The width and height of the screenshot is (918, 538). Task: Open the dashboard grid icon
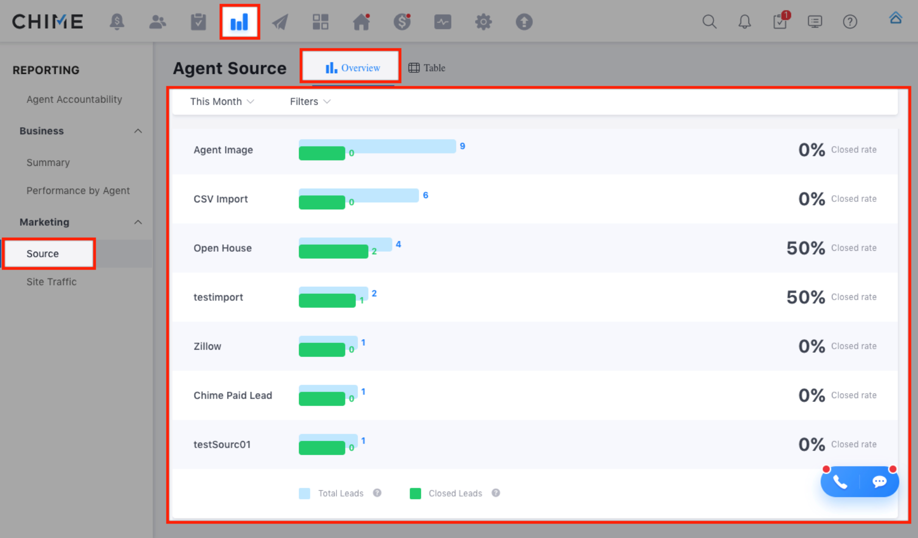point(320,21)
